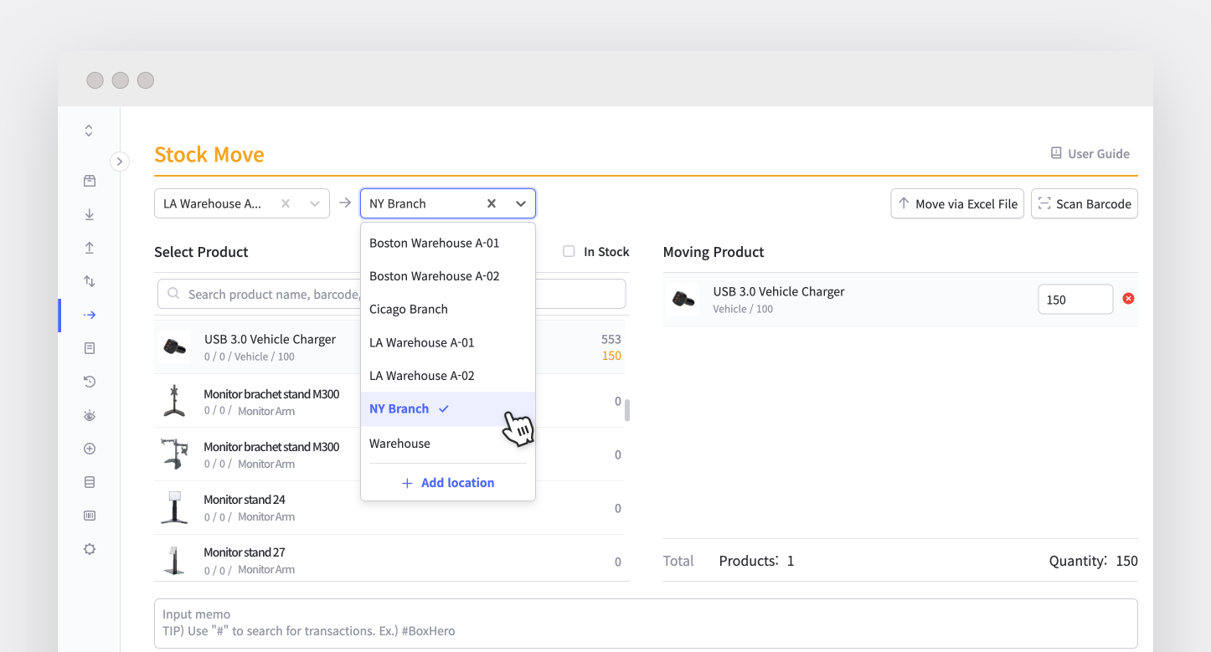The image size is (1211, 652).
Task: Collapse the left sidebar using the chevron
Action: pos(120,161)
